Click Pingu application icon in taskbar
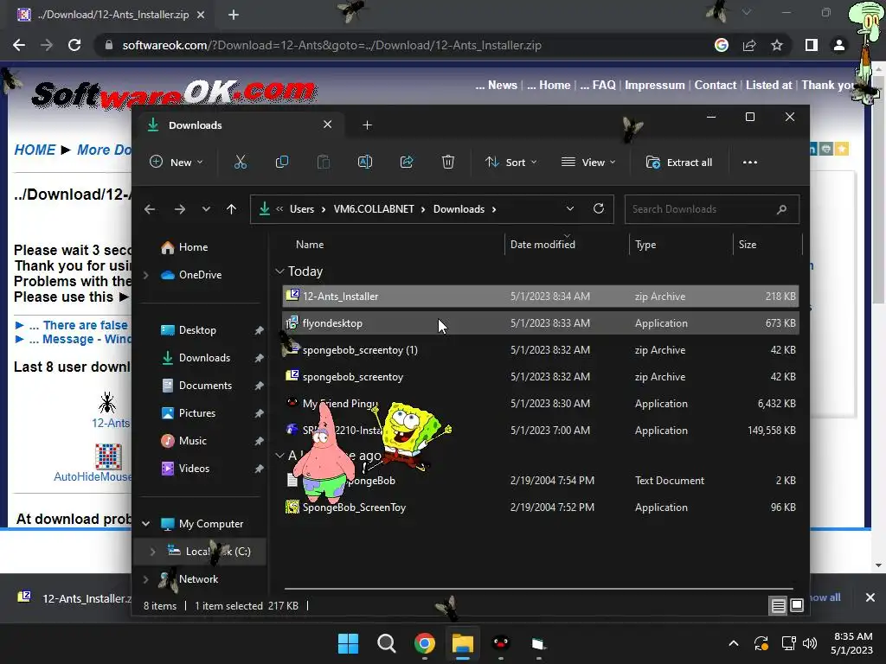The width and height of the screenshot is (886, 664). (x=501, y=643)
